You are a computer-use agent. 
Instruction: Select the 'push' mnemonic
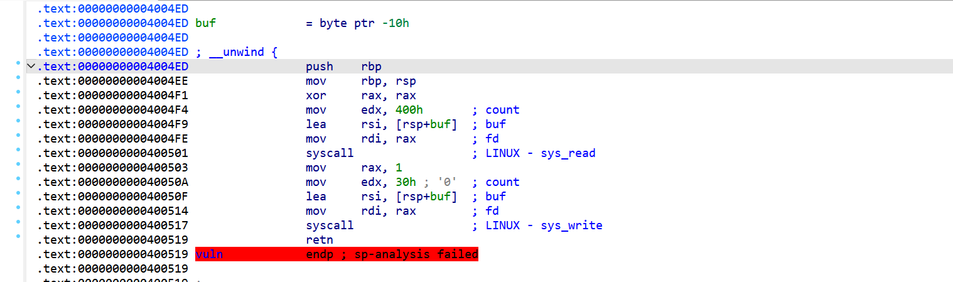pos(320,67)
